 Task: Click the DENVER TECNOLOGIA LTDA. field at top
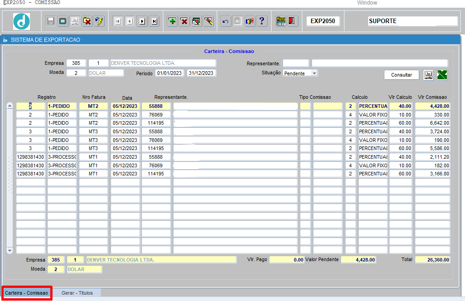point(163,63)
